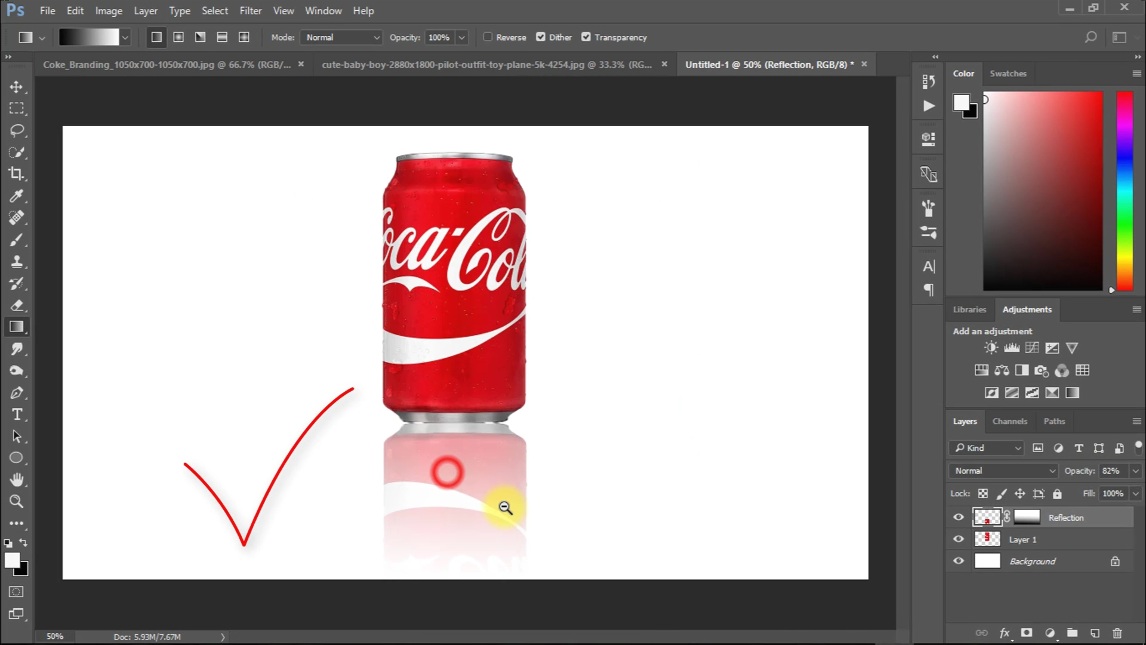Click the delete layer trash icon

(x=1117, y=633)
